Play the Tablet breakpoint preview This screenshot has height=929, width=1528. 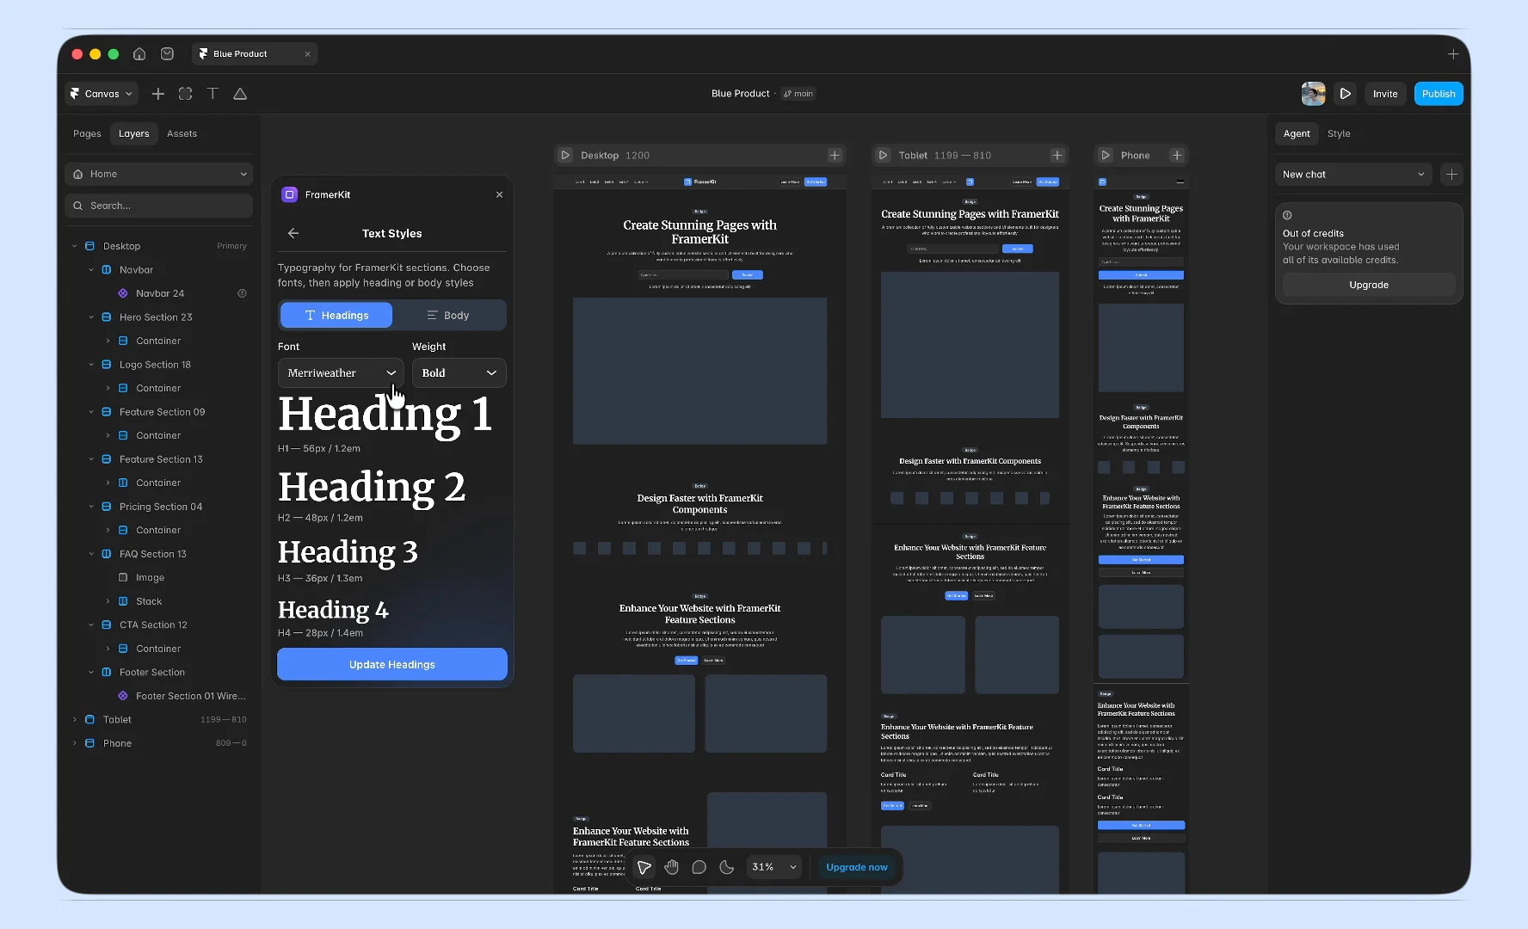(883, 155)
